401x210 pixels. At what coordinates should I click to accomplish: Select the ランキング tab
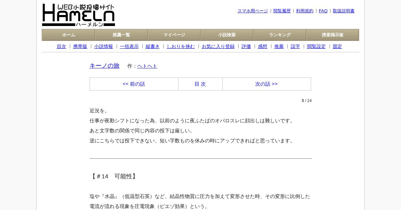(280, 35)
